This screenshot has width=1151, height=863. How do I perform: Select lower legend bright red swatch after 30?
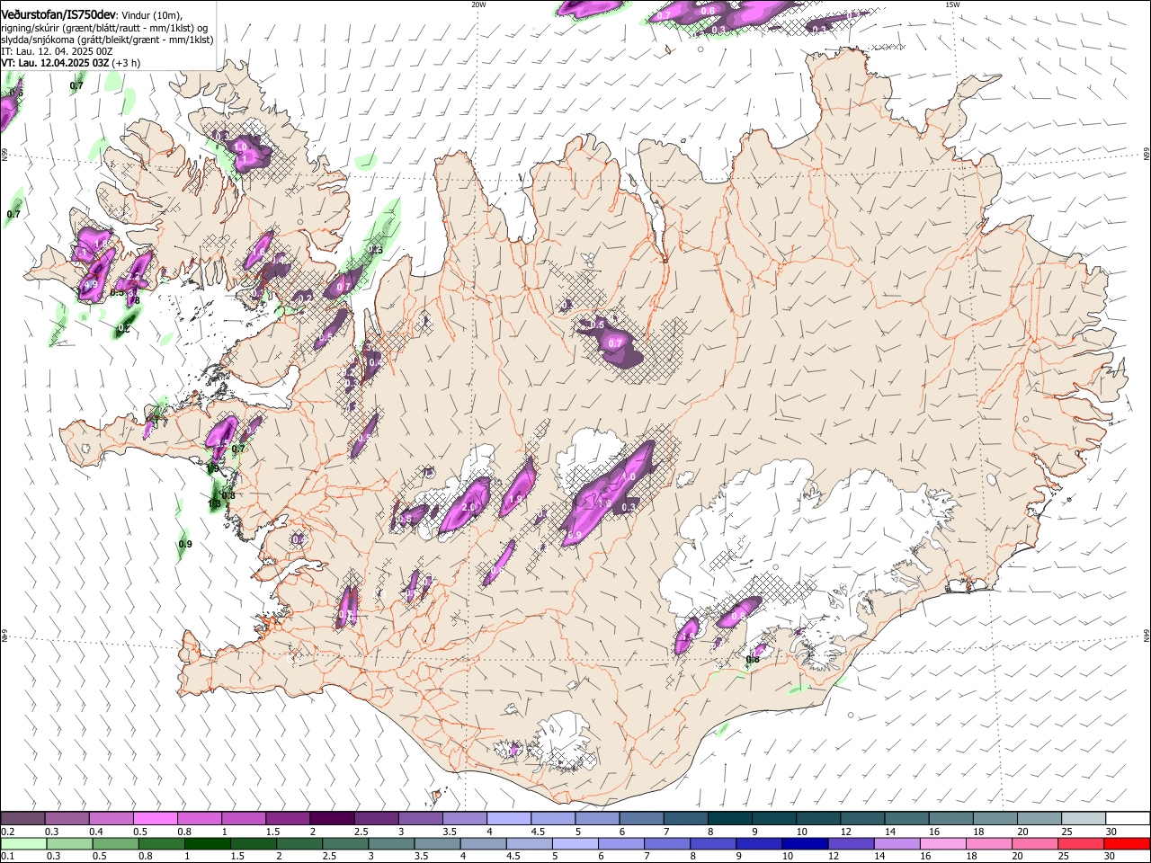[1127, 843]
